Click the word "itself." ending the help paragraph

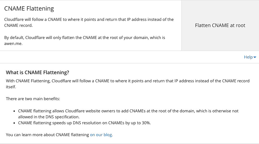[11, 87]
